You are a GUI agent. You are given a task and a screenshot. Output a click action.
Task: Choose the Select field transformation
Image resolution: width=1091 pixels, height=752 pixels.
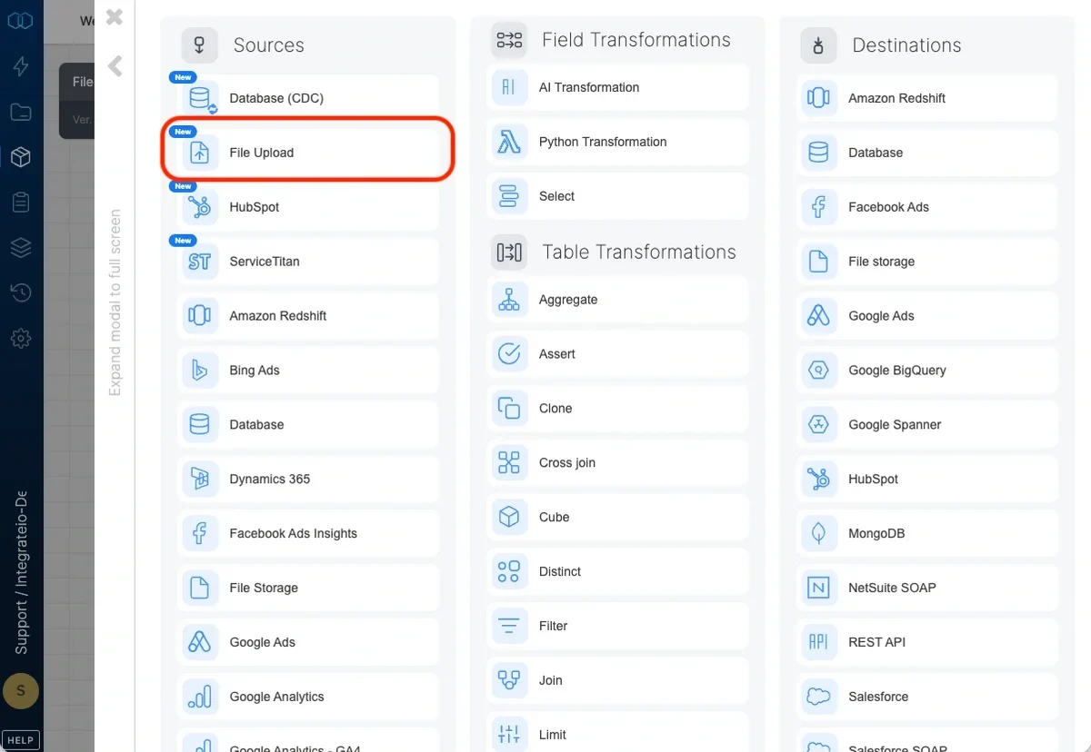617,196
